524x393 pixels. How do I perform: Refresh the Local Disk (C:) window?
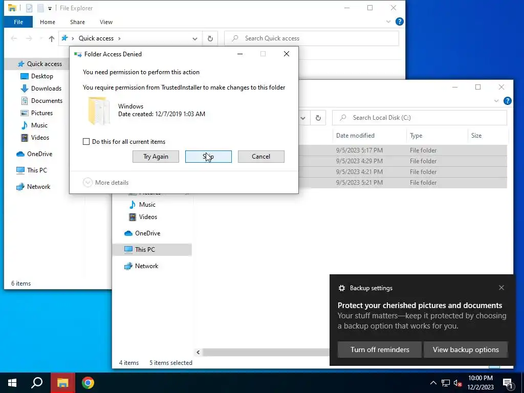pyautogui.click(x=318, y=118)
